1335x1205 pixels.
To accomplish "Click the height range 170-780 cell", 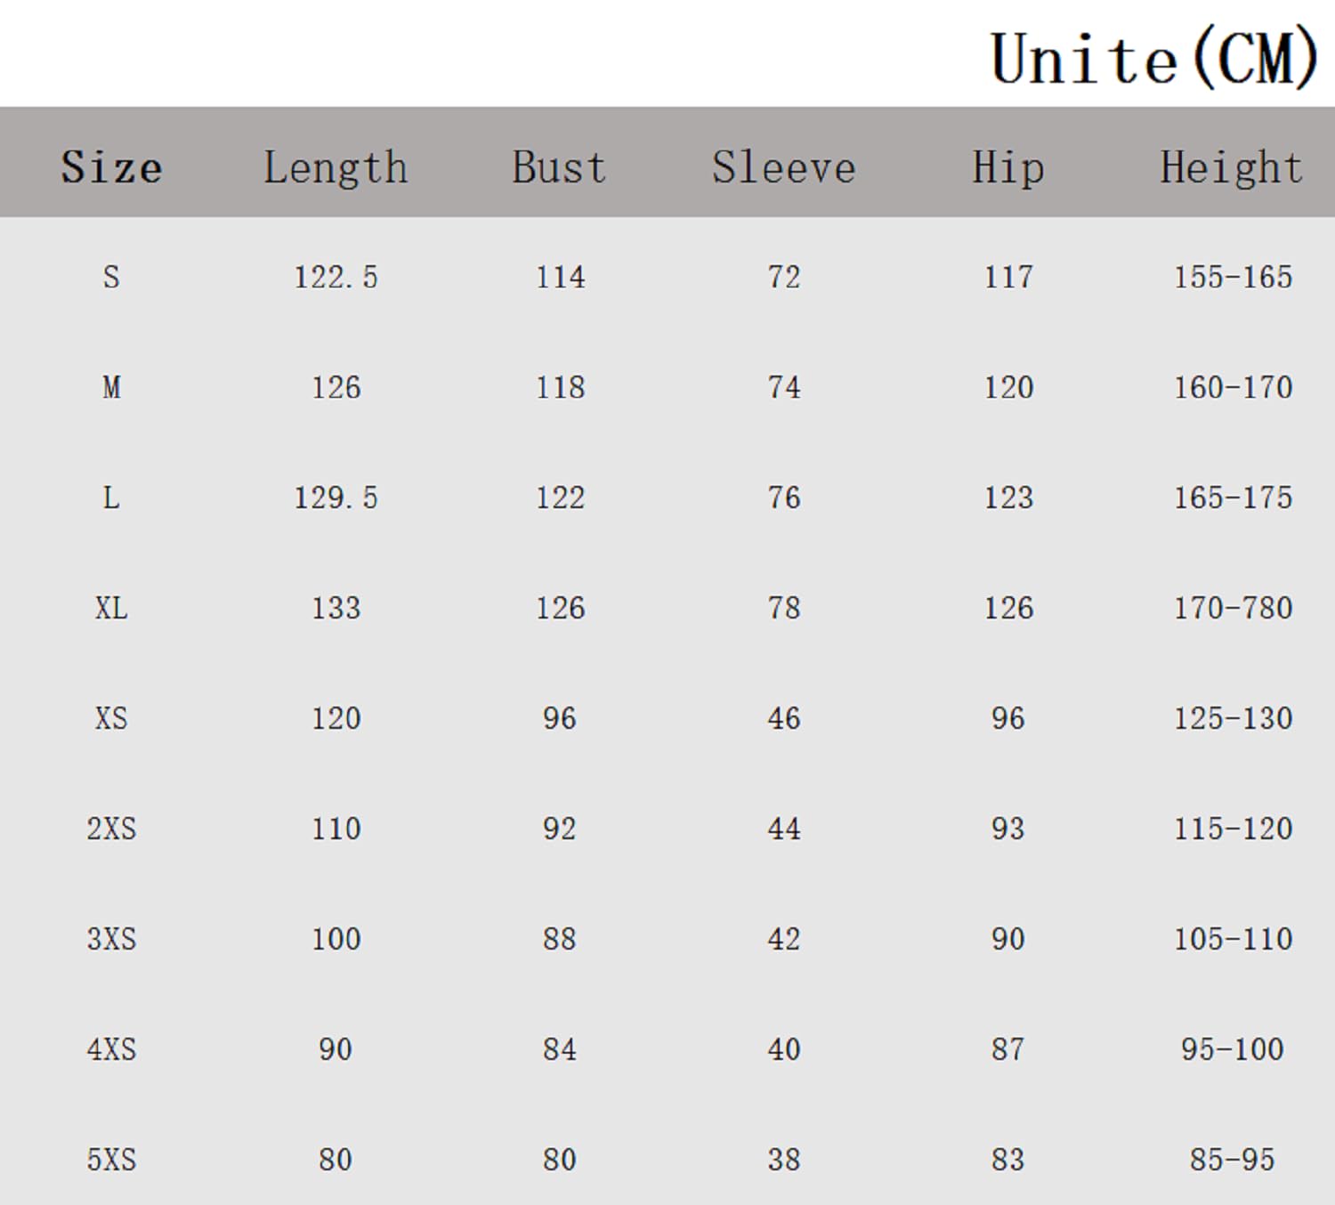I will click(x=1233, y=608).
